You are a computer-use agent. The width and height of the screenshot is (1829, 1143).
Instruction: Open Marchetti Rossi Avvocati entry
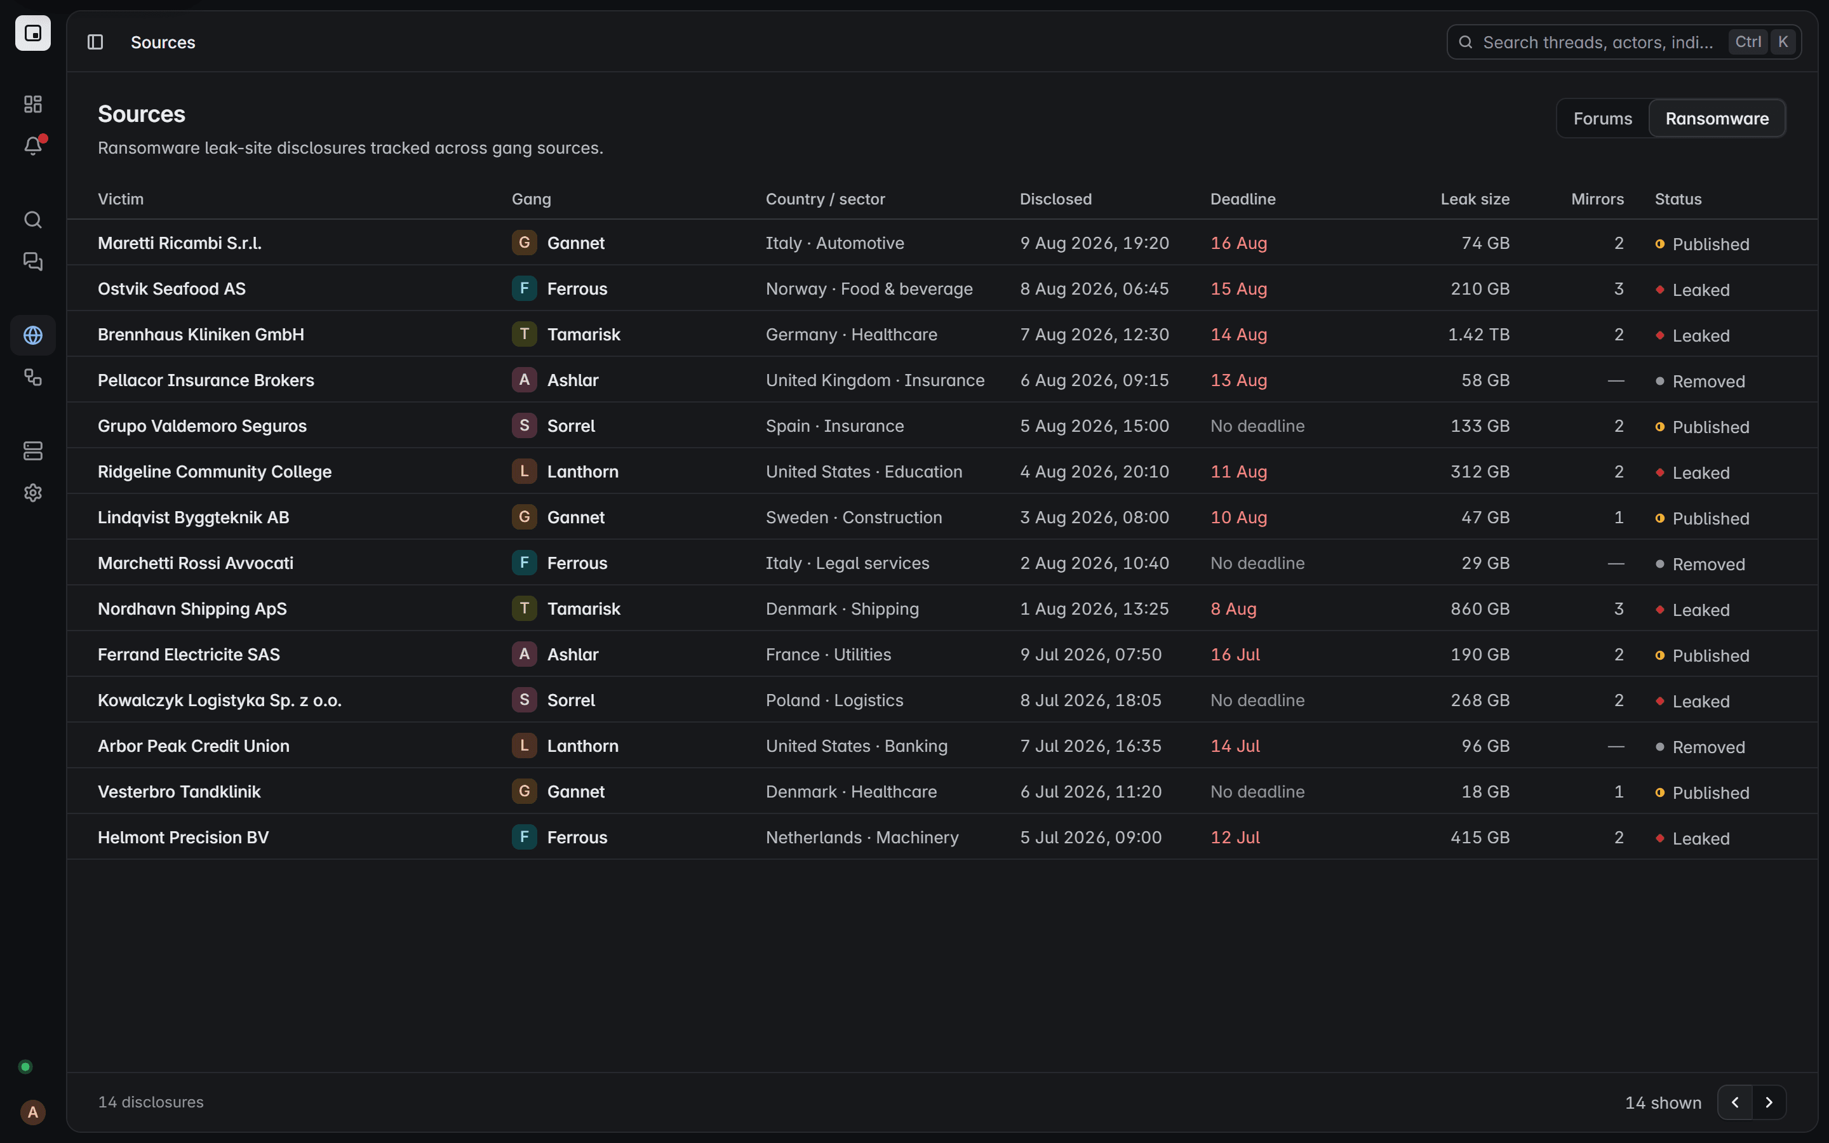[x=195, y=563]
